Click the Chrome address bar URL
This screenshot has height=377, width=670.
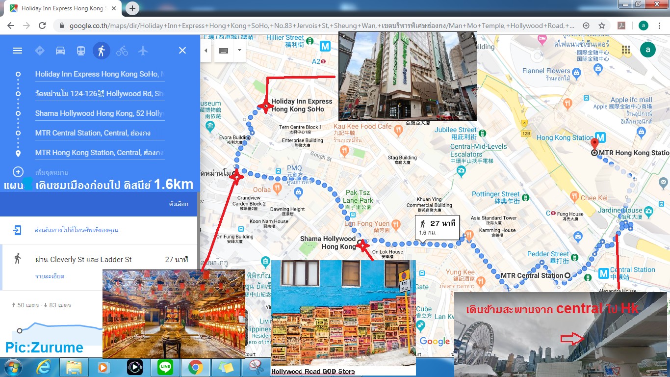(x=322, y=26)
